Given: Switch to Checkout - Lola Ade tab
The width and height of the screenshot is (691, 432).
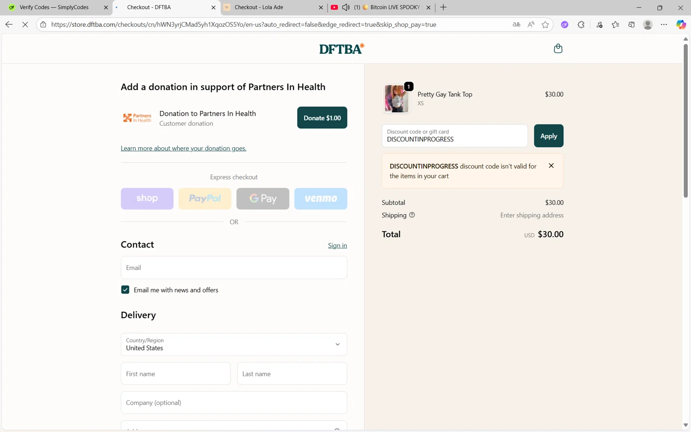Looking at the screenshot, I should pos(274,7).
